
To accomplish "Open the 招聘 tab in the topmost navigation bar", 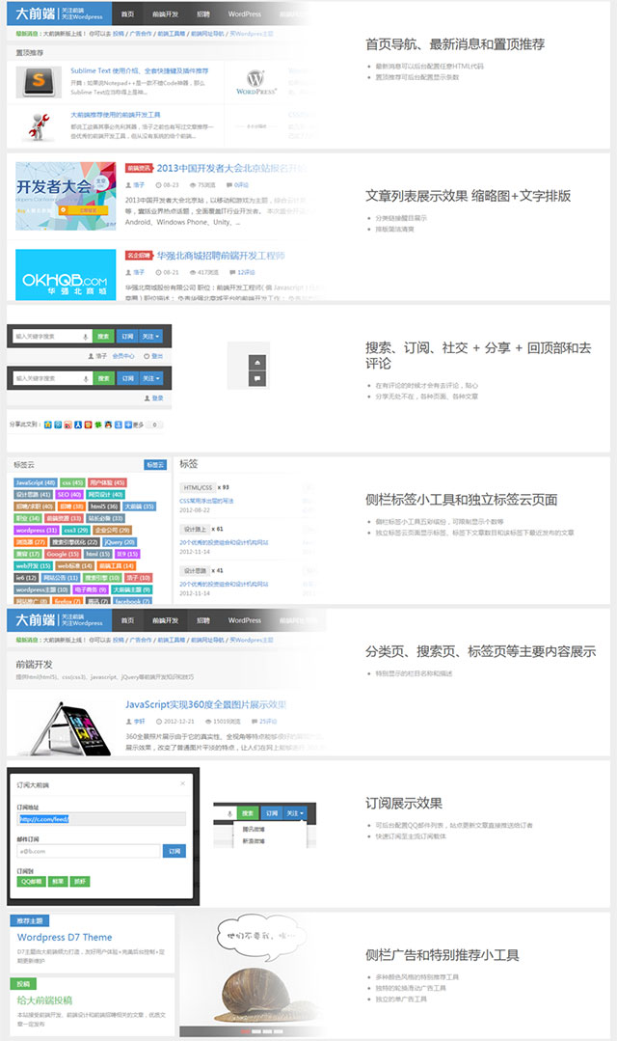I will tap(203, 14).
